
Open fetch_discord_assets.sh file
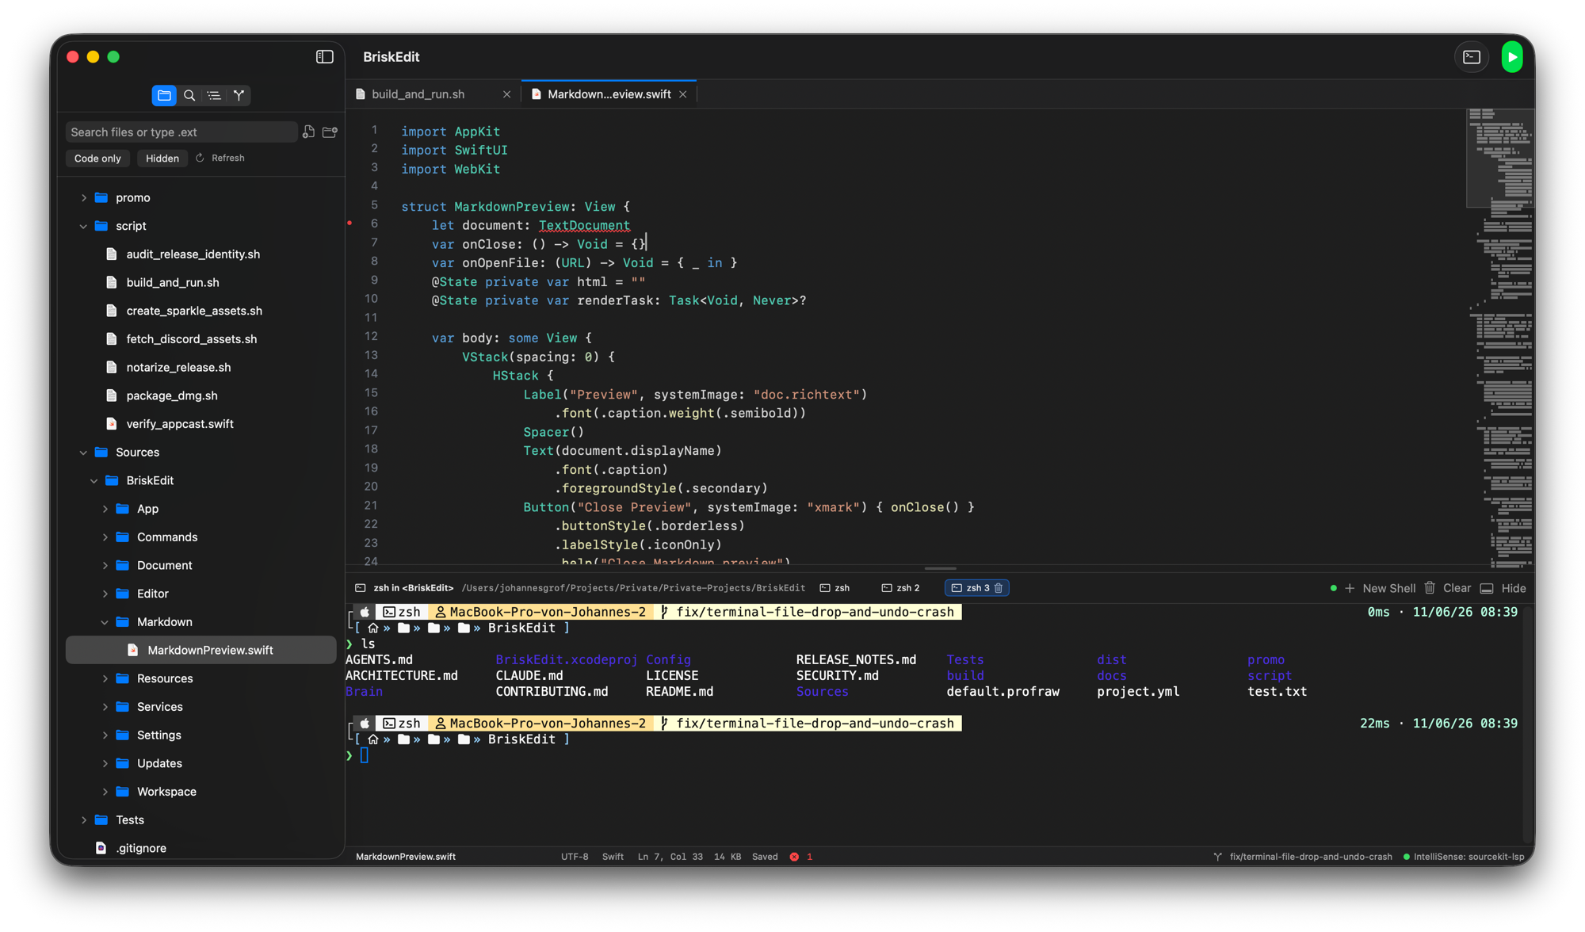(x=192, y=339)
